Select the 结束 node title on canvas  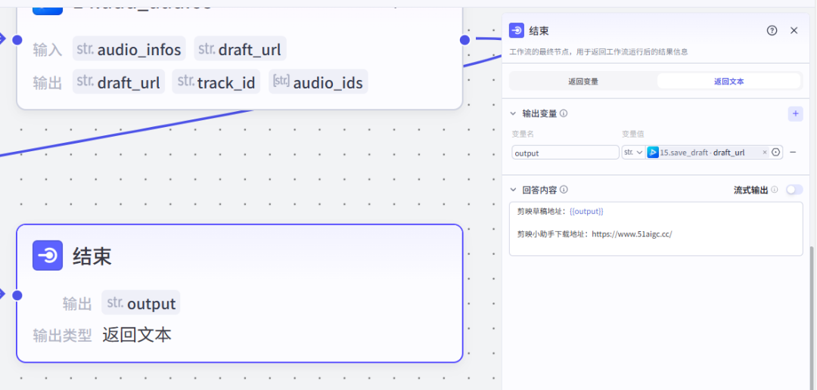click(92, 256)
